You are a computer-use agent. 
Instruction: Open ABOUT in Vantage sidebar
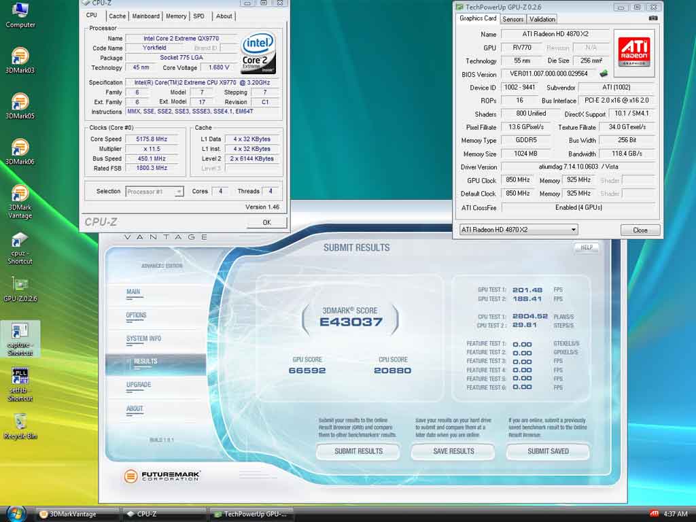pyautogui.click(x=135, y=408)
